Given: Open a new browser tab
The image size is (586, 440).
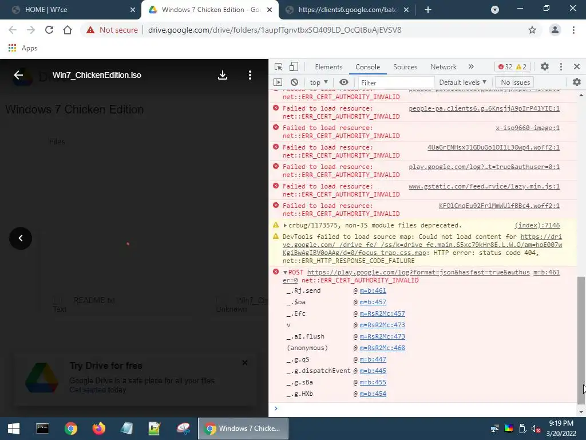Looking at the screenshot, I should [428, 10].
